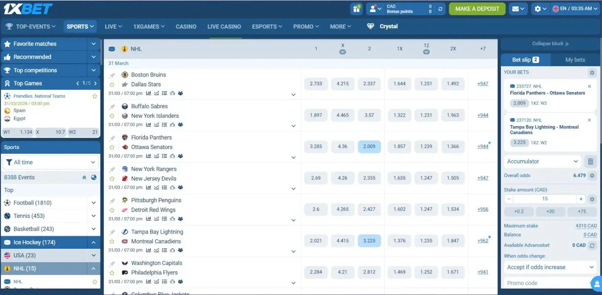Go to CASINO section
602x295 pixels.
(x=186, y=27)
